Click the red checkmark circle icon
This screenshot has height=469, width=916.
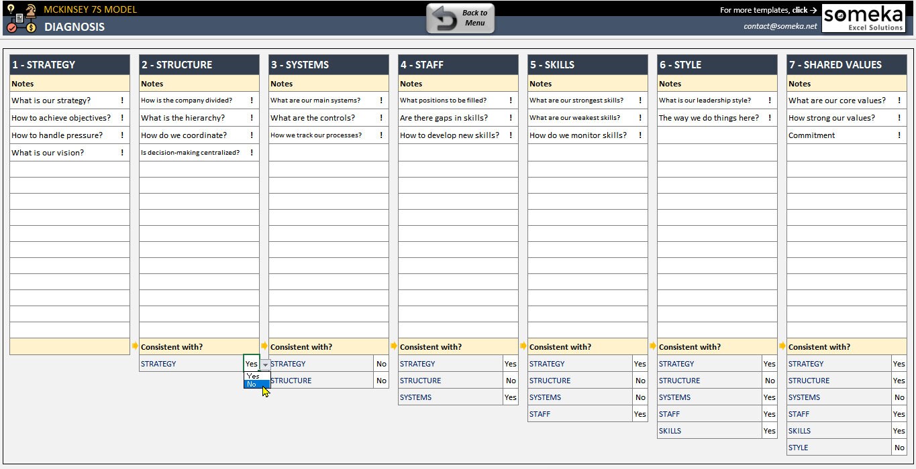[x=11, y=27]
